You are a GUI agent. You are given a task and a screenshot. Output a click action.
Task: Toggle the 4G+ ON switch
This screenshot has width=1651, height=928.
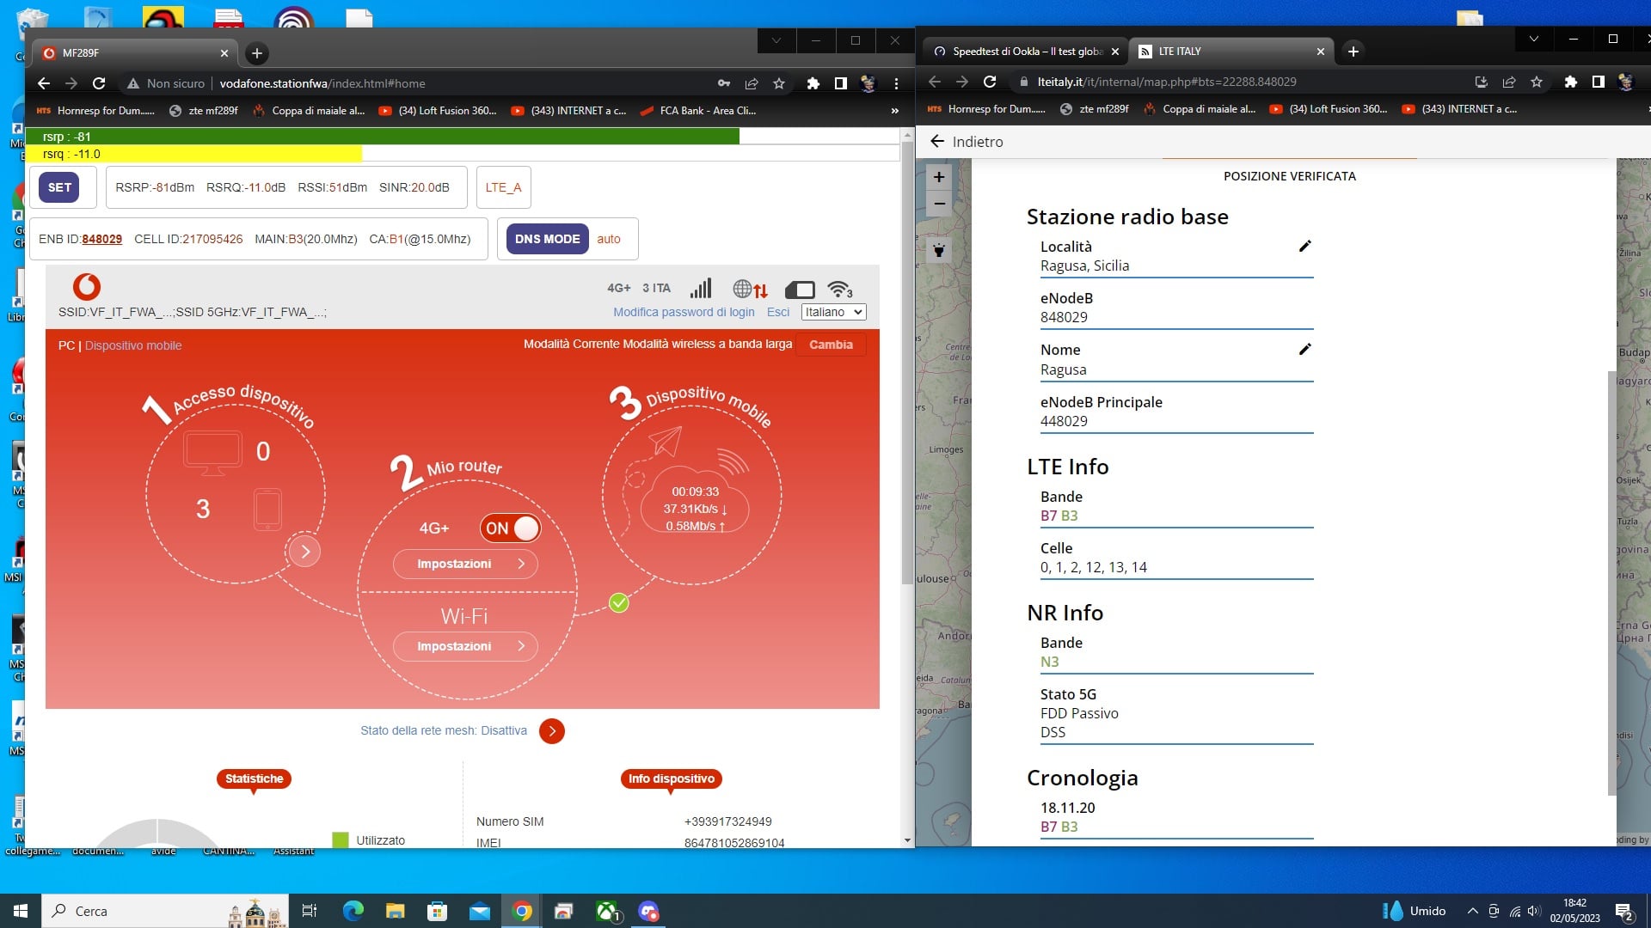[510, 528]
